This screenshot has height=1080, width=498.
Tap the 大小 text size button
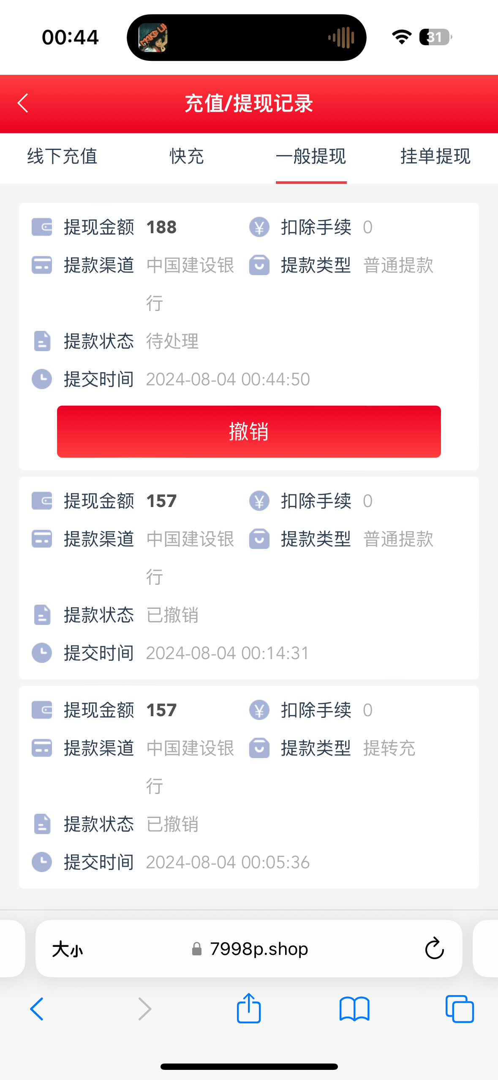[68, 949]
